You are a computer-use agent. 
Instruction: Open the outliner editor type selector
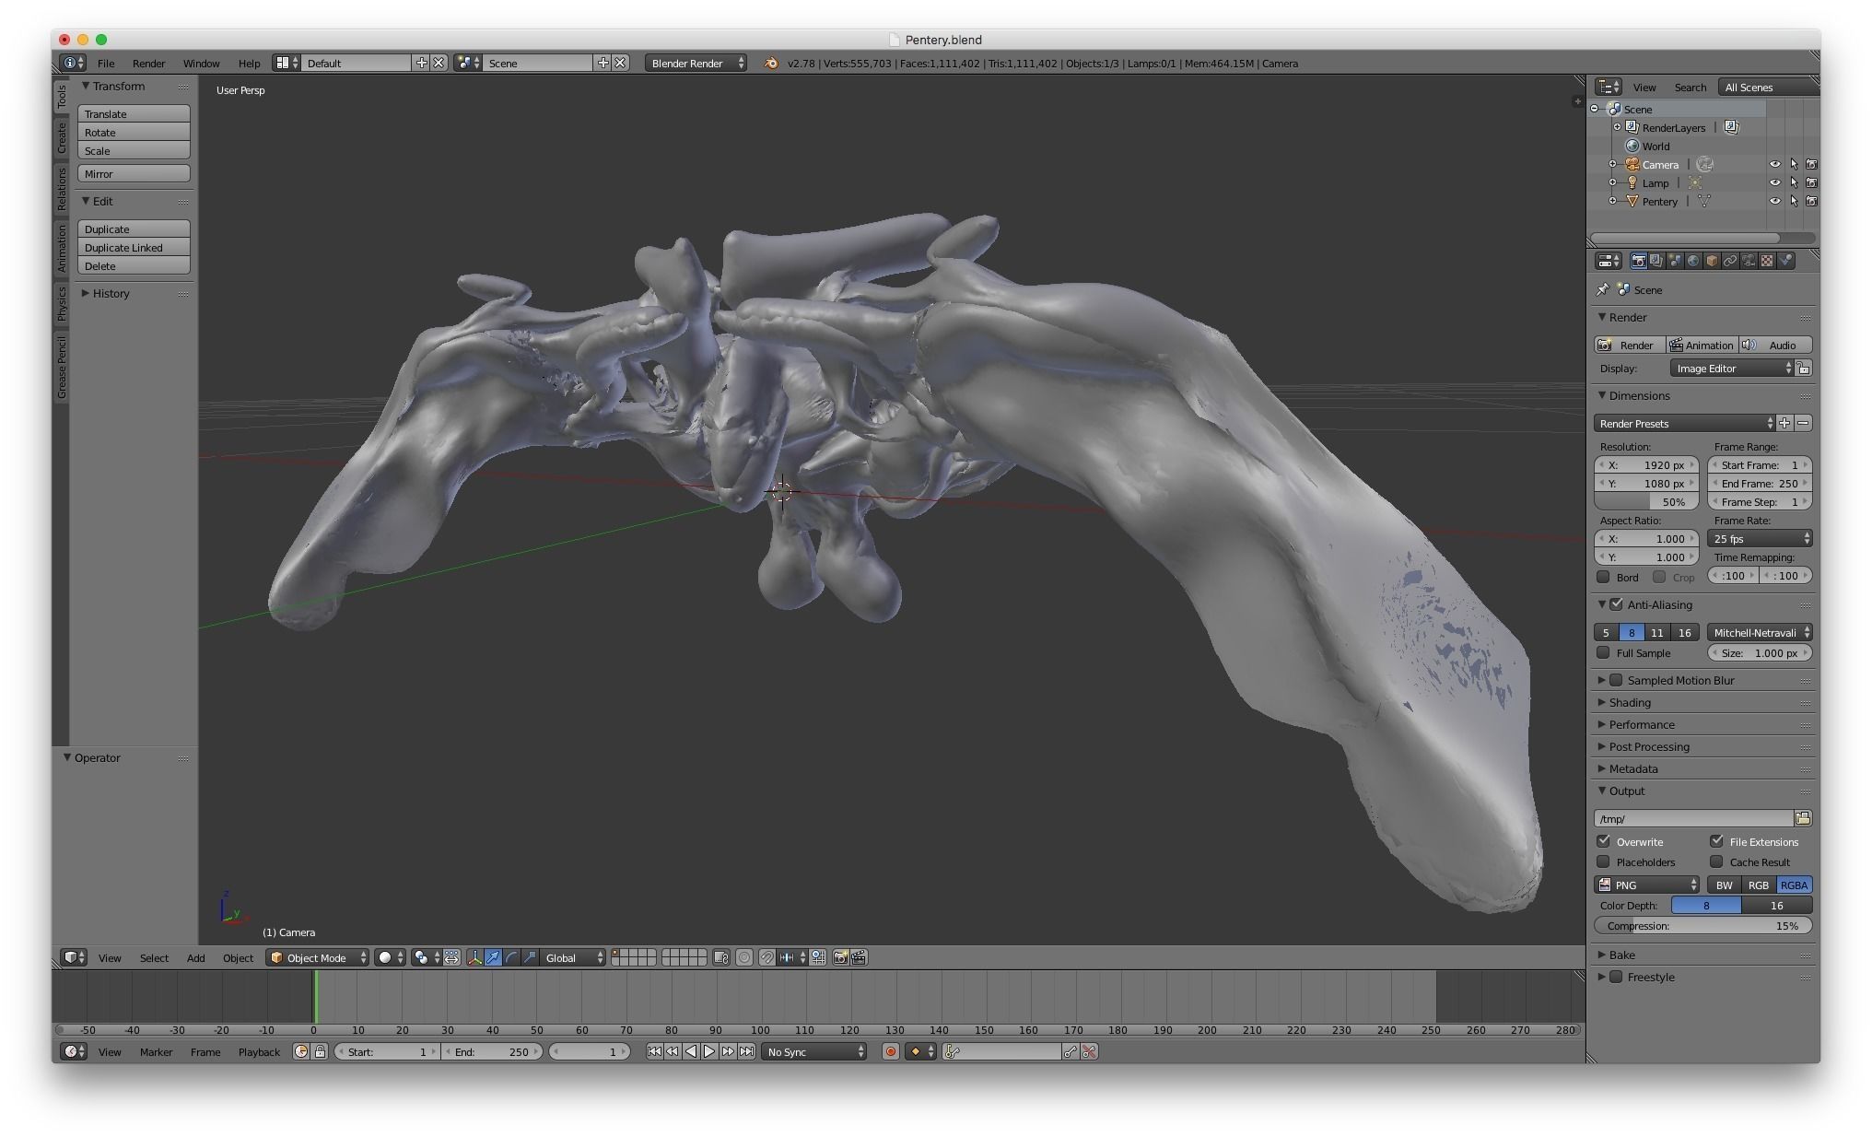[x=1609, y=87]
